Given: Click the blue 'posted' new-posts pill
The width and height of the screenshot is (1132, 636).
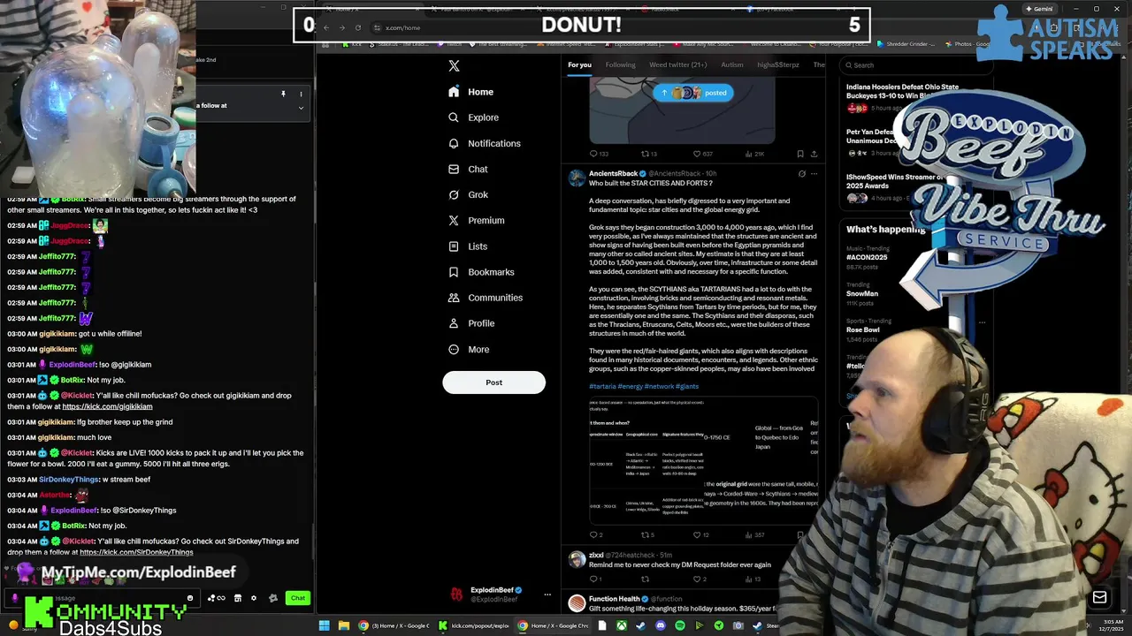Looking at the screenshot, I should pos(693,93).
